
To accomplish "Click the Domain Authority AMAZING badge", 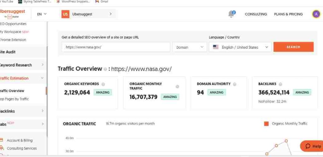I will pos(216,93).
